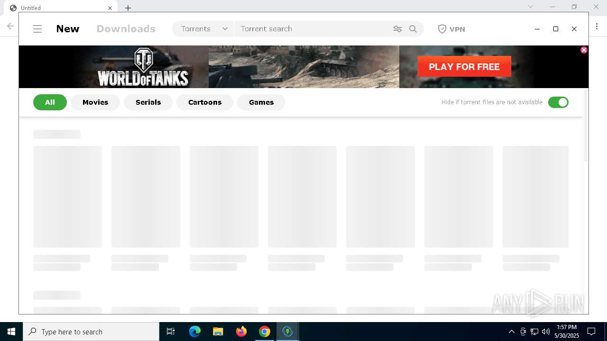The image size is (607, 341).
Task: Go back in the browser
Action: click(10, 26)
